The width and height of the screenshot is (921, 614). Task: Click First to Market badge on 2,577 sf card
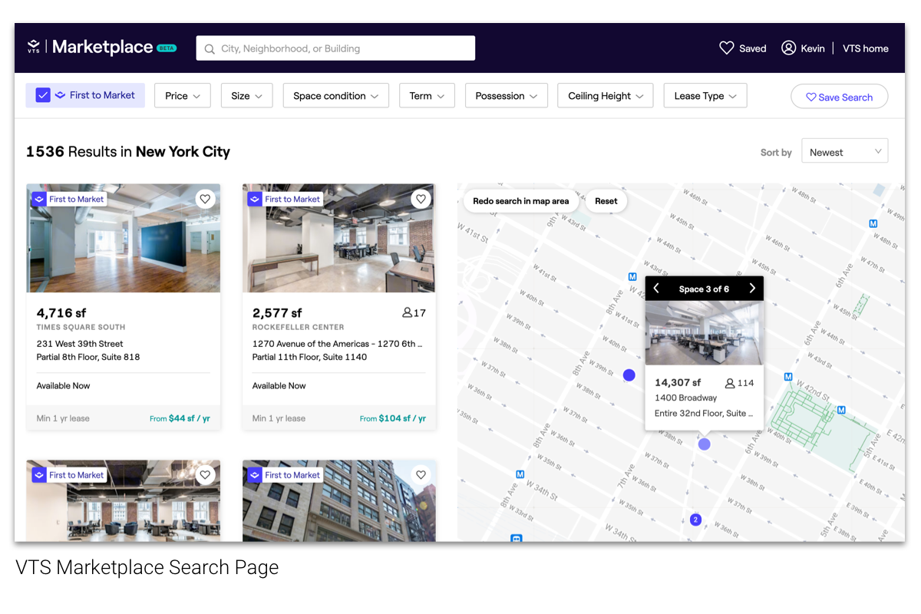pyautogui.click(x=285, y=199)
